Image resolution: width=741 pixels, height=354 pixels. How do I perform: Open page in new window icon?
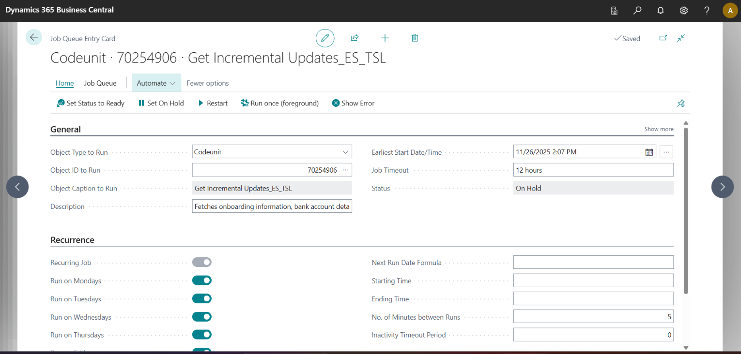663,38
